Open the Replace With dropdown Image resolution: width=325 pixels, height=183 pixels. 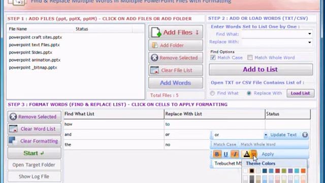point(309,42)
